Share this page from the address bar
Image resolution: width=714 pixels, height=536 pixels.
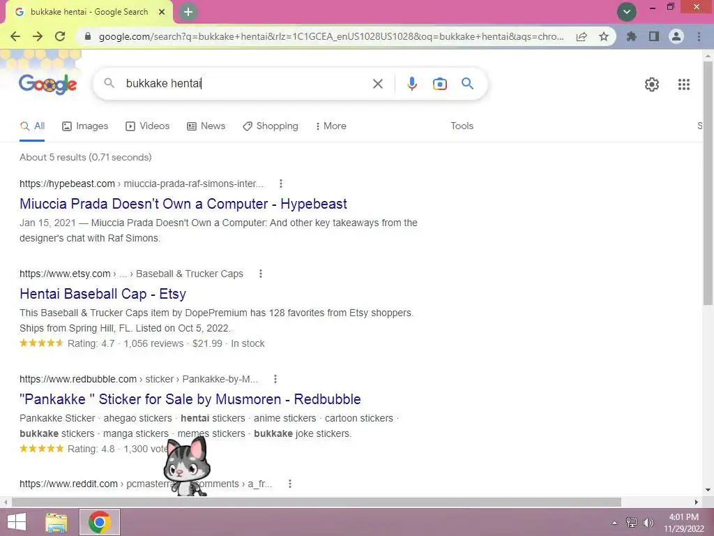click(582, 36)
